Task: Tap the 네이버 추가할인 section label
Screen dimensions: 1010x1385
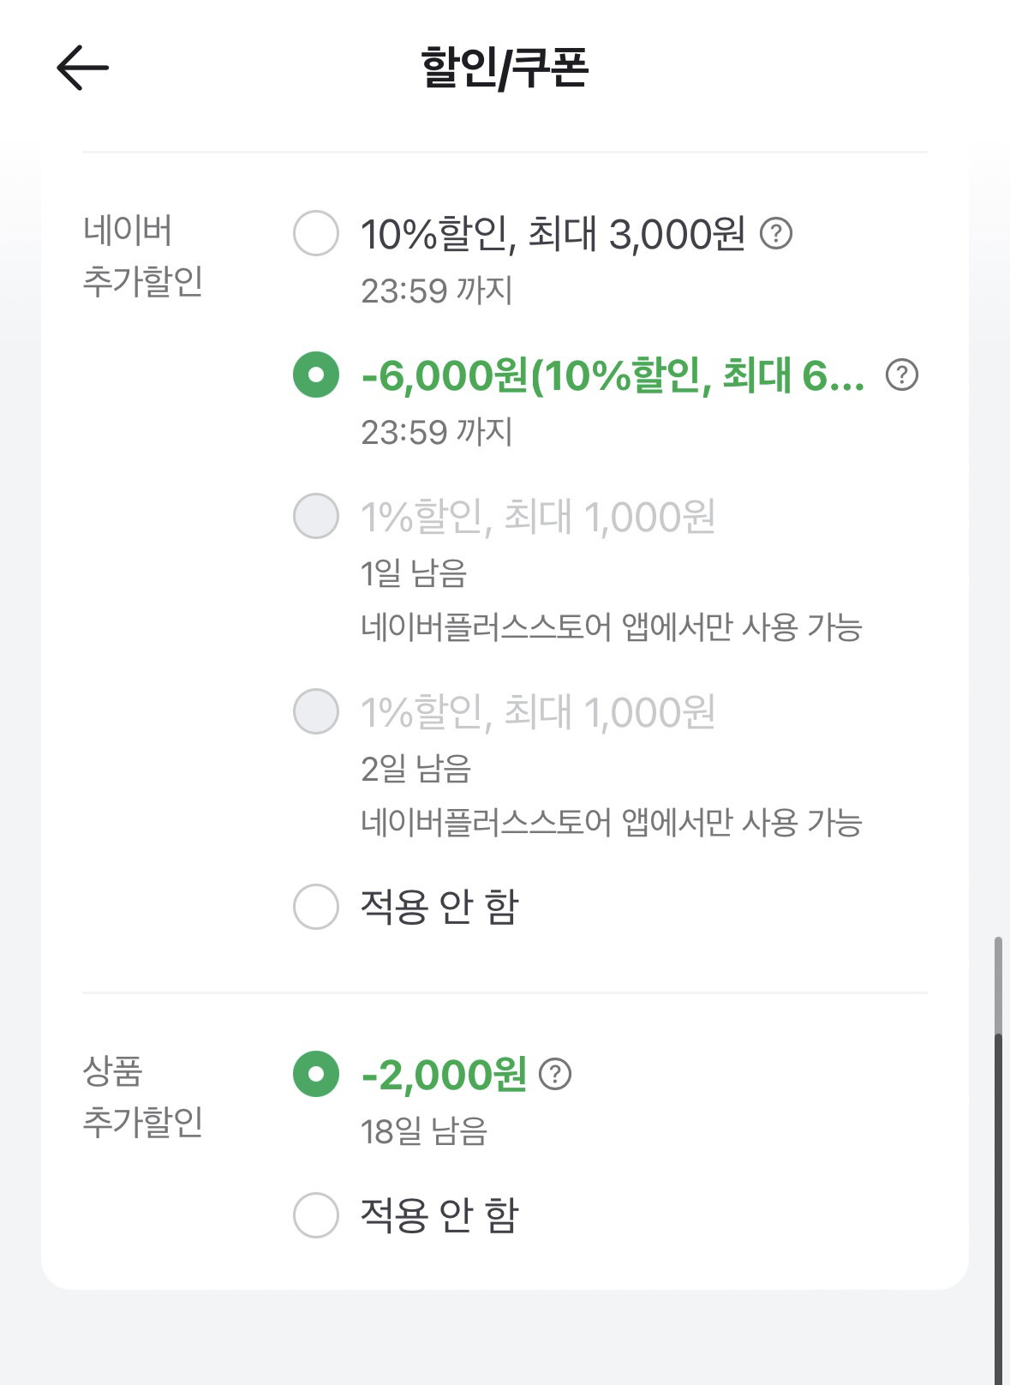Action: click(142, 255)
